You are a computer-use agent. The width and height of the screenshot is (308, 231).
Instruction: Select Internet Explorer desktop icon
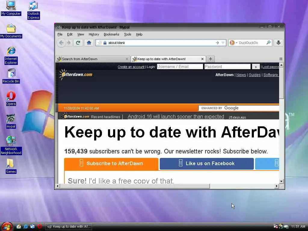coord(11,55)
